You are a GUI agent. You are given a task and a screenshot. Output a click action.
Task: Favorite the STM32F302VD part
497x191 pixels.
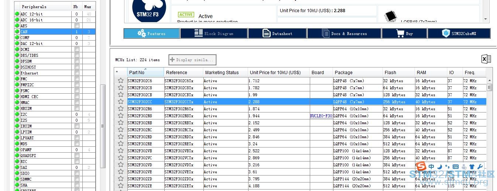point(120,165)
